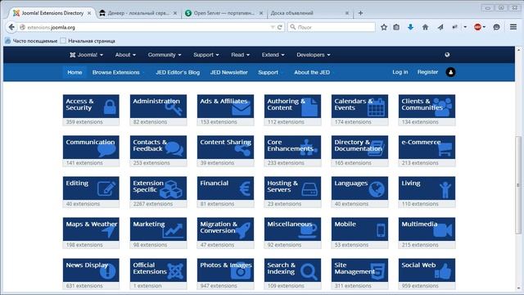Click the Register link
Screen dimensions: 524x295
[x=427, y=72]
